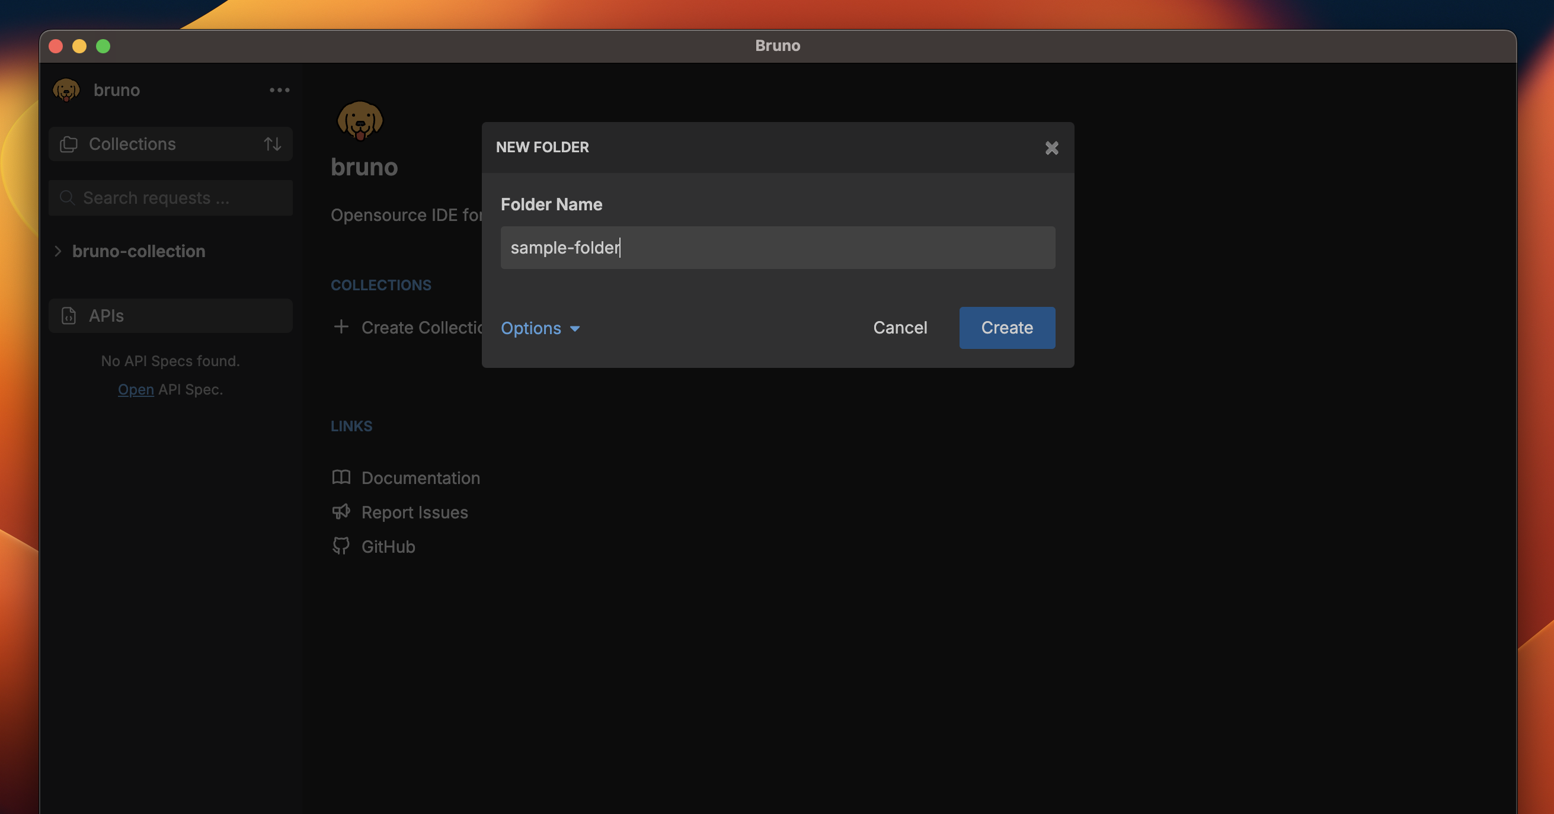Click the plus icon next to Create Collection
Image resolution: width=1554 pixels, height=814 pixels.
(341, 327)
